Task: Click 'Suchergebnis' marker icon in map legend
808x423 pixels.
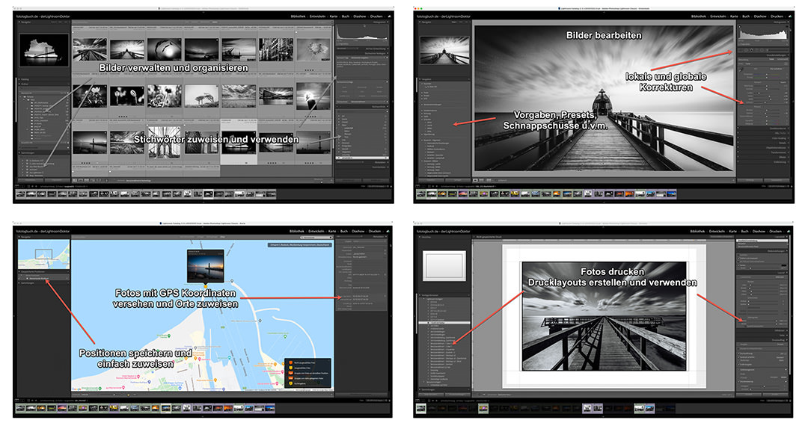Action: point(290,383)
